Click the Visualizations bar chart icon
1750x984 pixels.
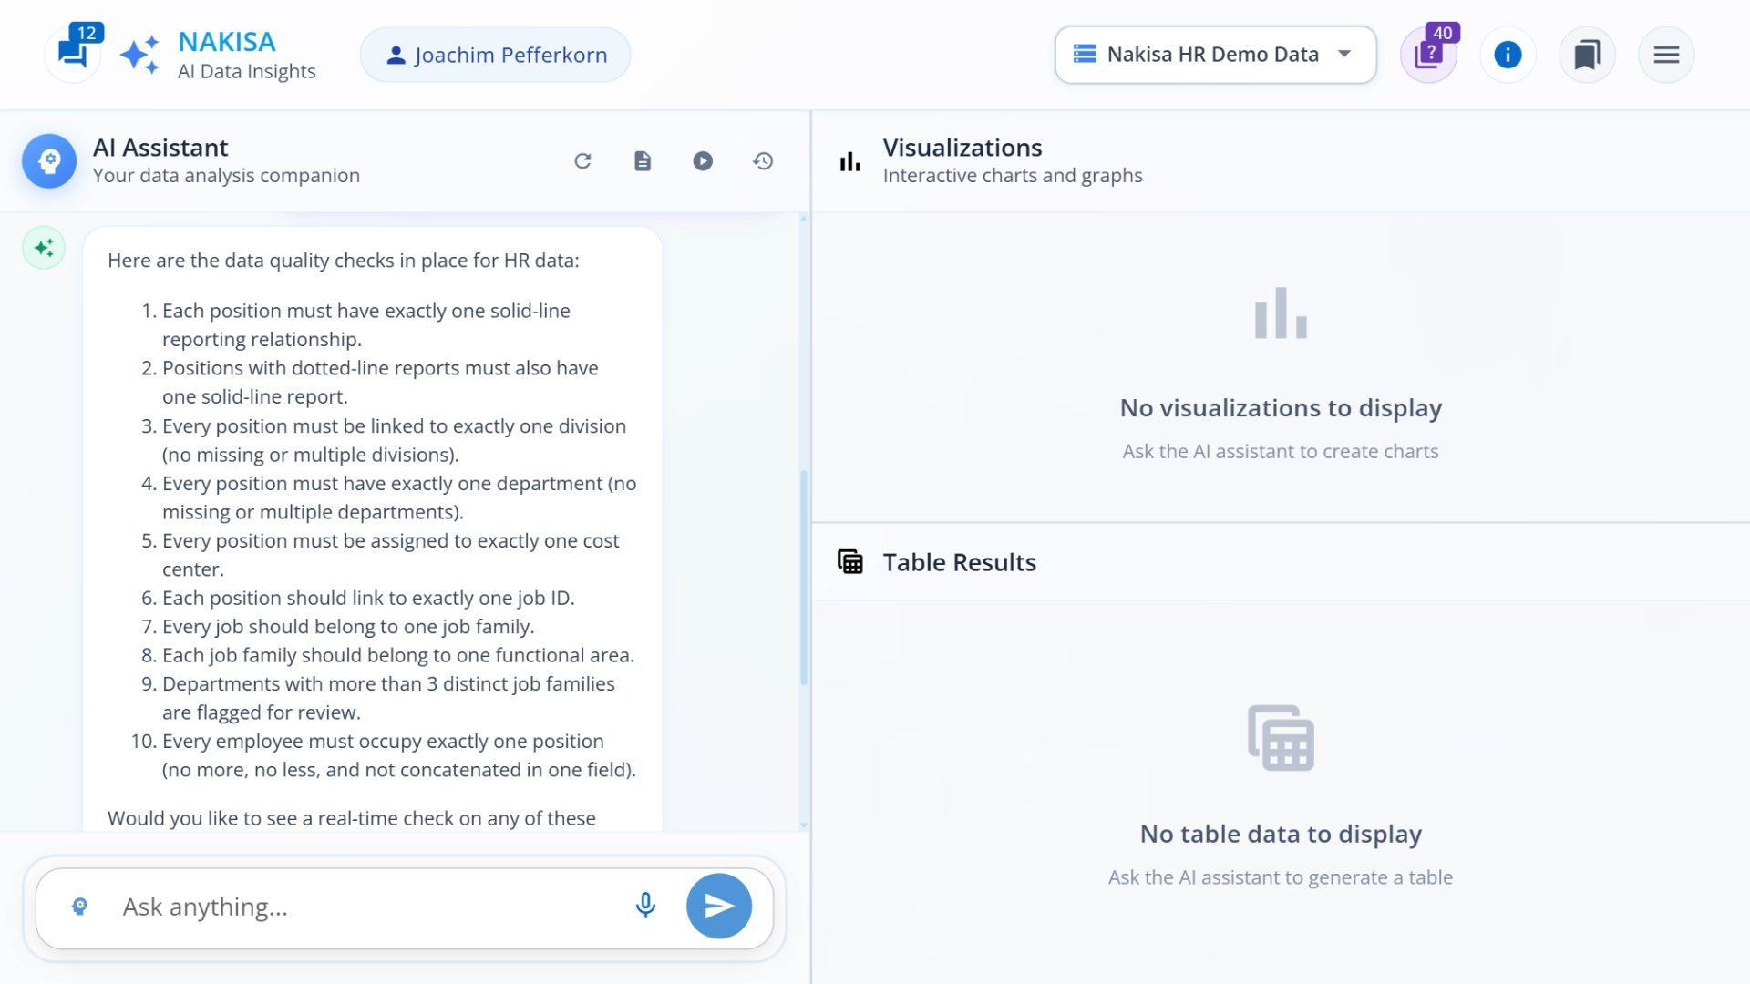tap(849, 160)
